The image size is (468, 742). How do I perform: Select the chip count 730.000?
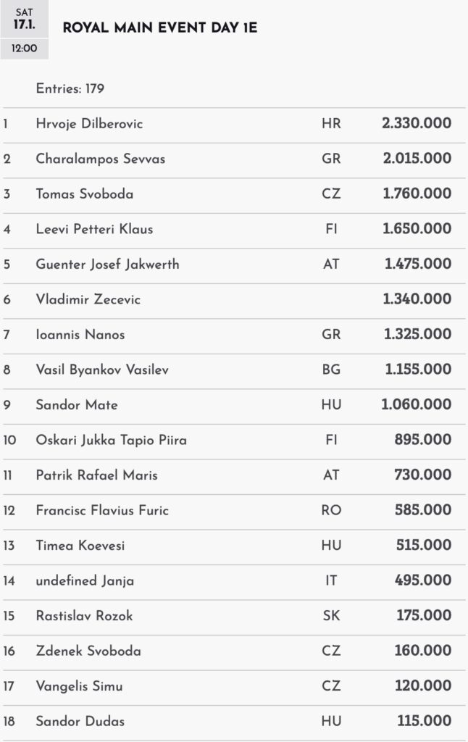click(424, 475)
